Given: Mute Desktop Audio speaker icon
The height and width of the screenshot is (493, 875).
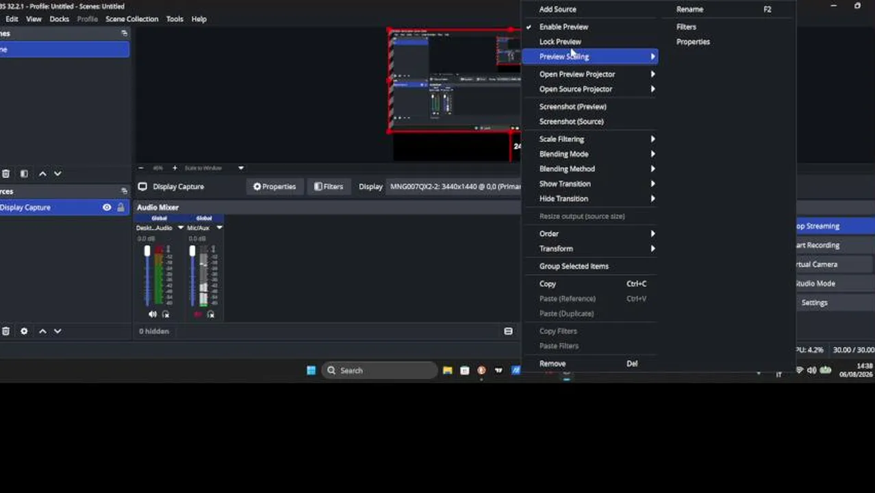Looking at the screenshot, I should coord(152,314).
